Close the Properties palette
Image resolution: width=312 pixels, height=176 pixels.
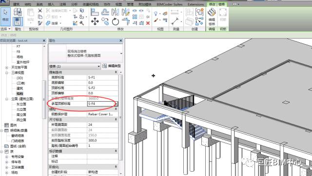[120, 40]
